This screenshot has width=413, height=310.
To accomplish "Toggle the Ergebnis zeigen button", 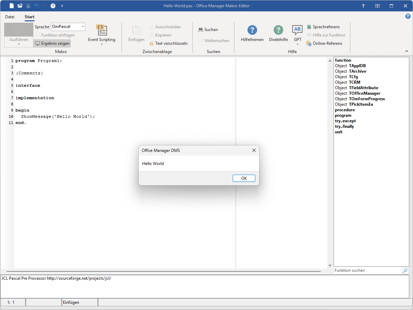I will click(x=52, y=43).
